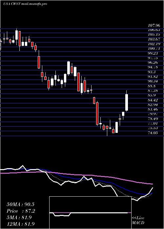This screenshot has height=229, width=164.
Task: Select the 90.34 price axis label
Action: point(153,81)
